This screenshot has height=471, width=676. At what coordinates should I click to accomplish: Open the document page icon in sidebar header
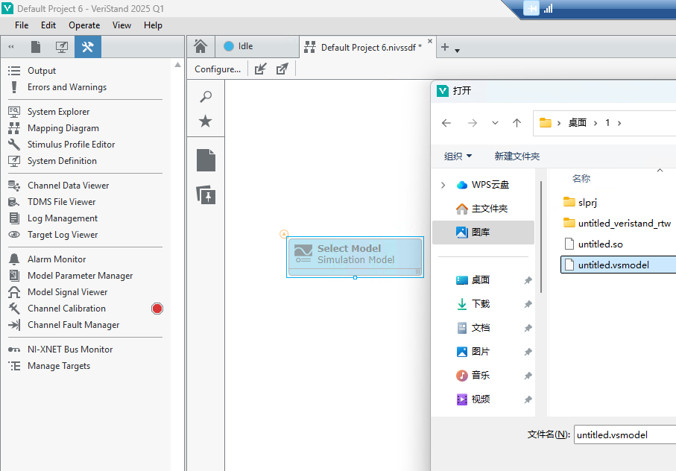(36, 47)
